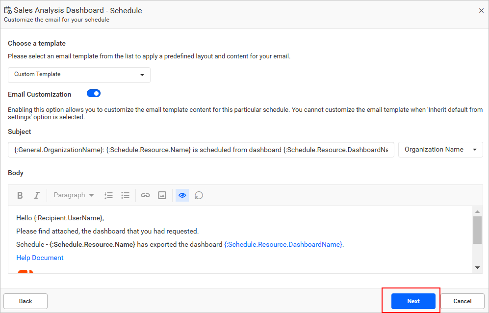Click the Next button
This screenshot has height=313, width=489.
point(413,301)
